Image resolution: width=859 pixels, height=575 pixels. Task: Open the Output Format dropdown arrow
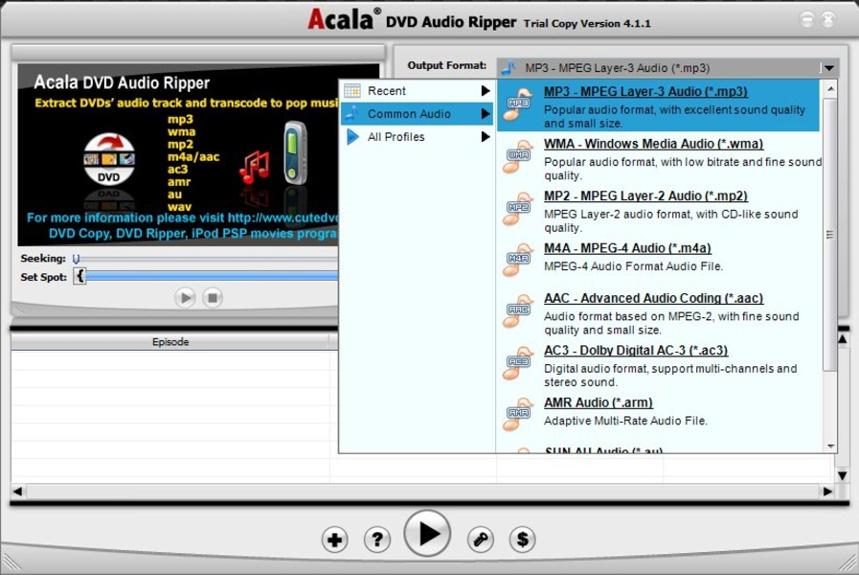click(829, 68)
